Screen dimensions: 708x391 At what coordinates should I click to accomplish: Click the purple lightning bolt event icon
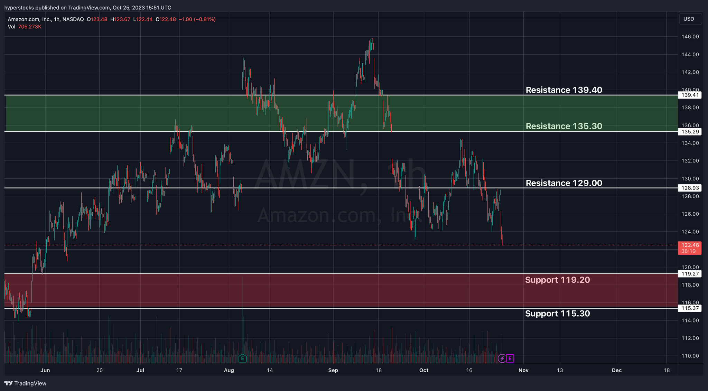502,359
